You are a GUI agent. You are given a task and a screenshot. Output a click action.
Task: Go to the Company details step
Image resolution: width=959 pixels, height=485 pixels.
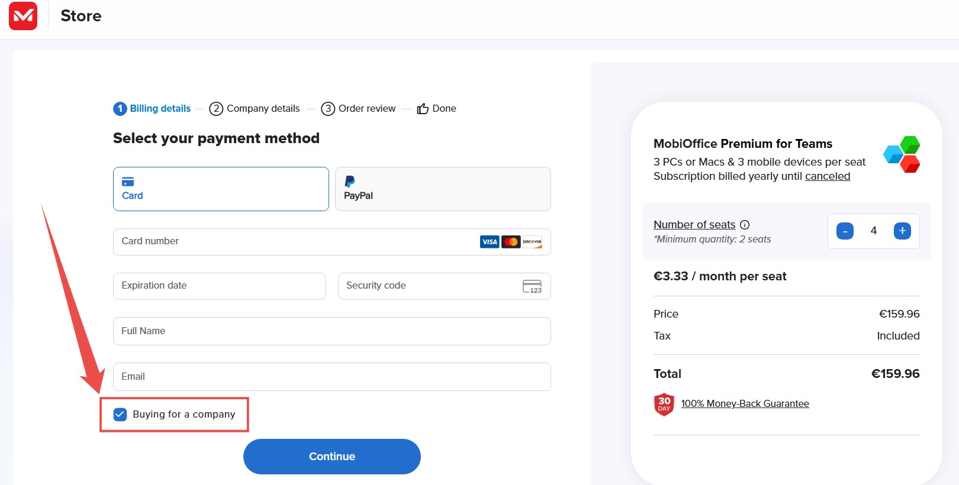pos(255,108)
